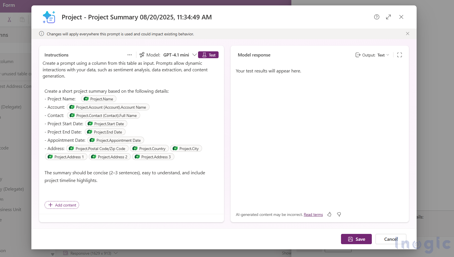Click the Cut scissors icon in background toolbar
Viewport: 454px width, 257px height.
(x=9, y=19)
